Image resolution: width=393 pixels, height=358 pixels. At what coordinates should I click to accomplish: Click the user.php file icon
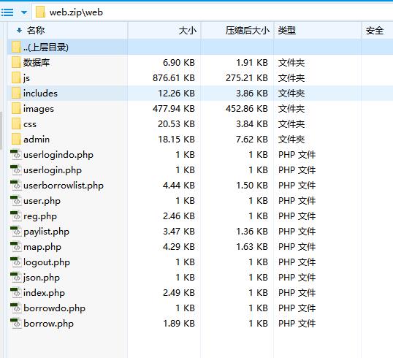pos(16,201)
